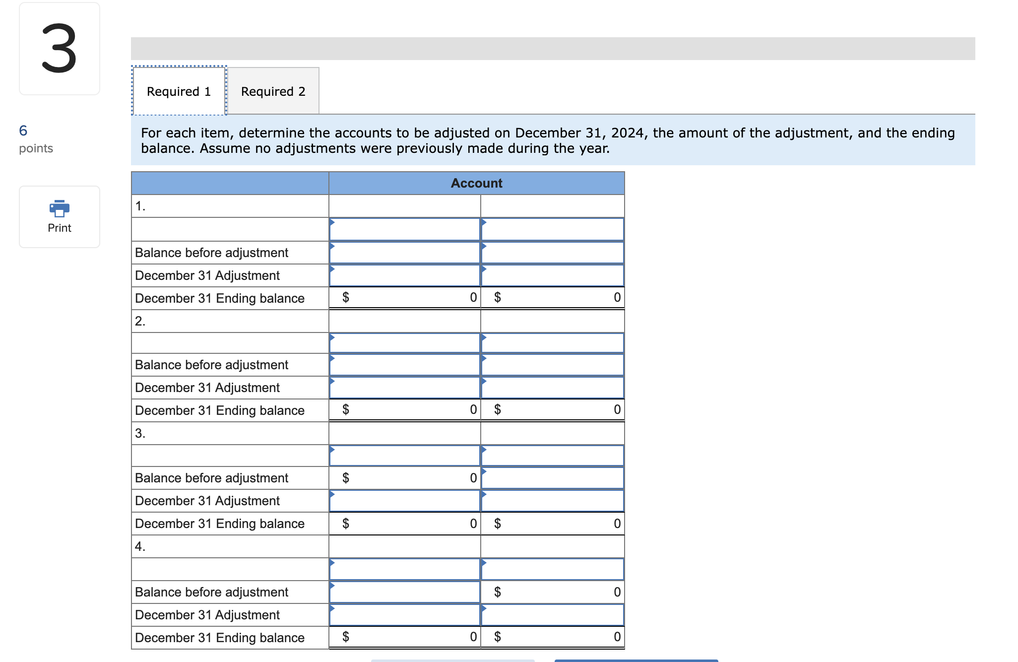Image resolution: width=1018 pixels, height=662 pixels.
Task: Click the Print icon
Action: tap(60, 208)
